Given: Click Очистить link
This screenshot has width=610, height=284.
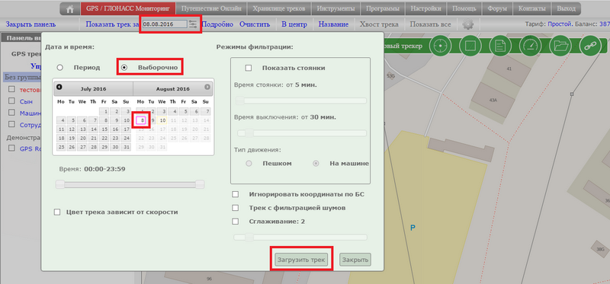Looking at the screenshot, I should point(255,24).
